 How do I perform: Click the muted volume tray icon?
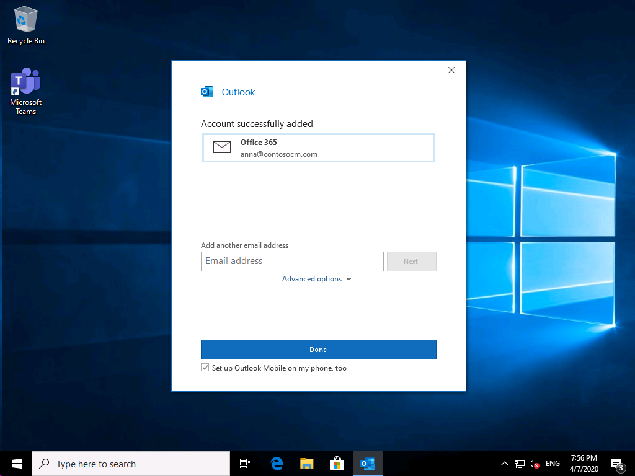tap(534, 464)
